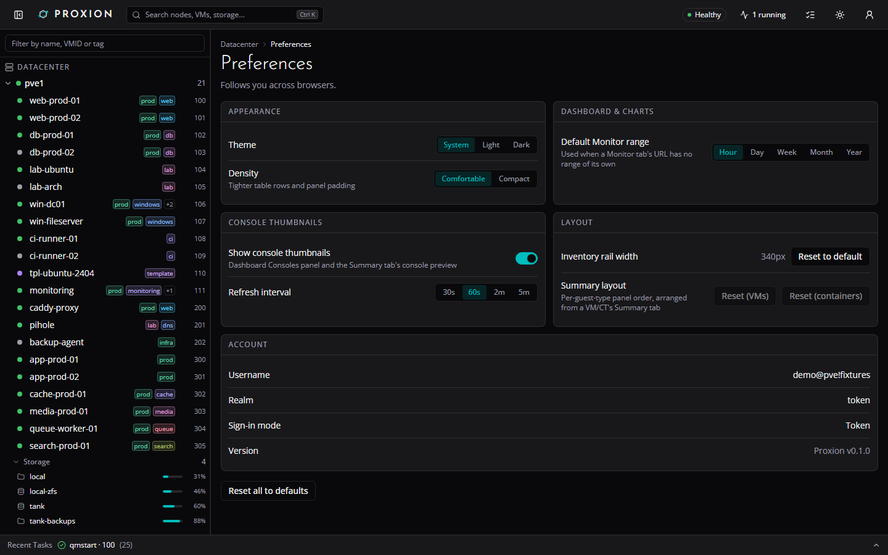This screenshot has width=888, height=555.
Task: Click the dns tag on pihole
Action: (x=168, y=326)
